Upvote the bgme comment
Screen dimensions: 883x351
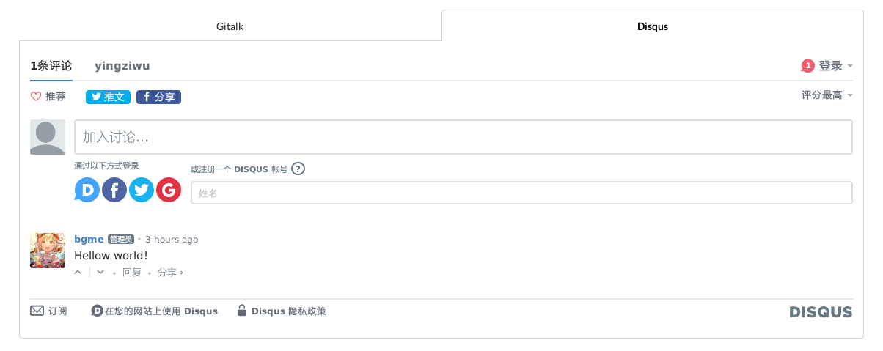point(78,273)
